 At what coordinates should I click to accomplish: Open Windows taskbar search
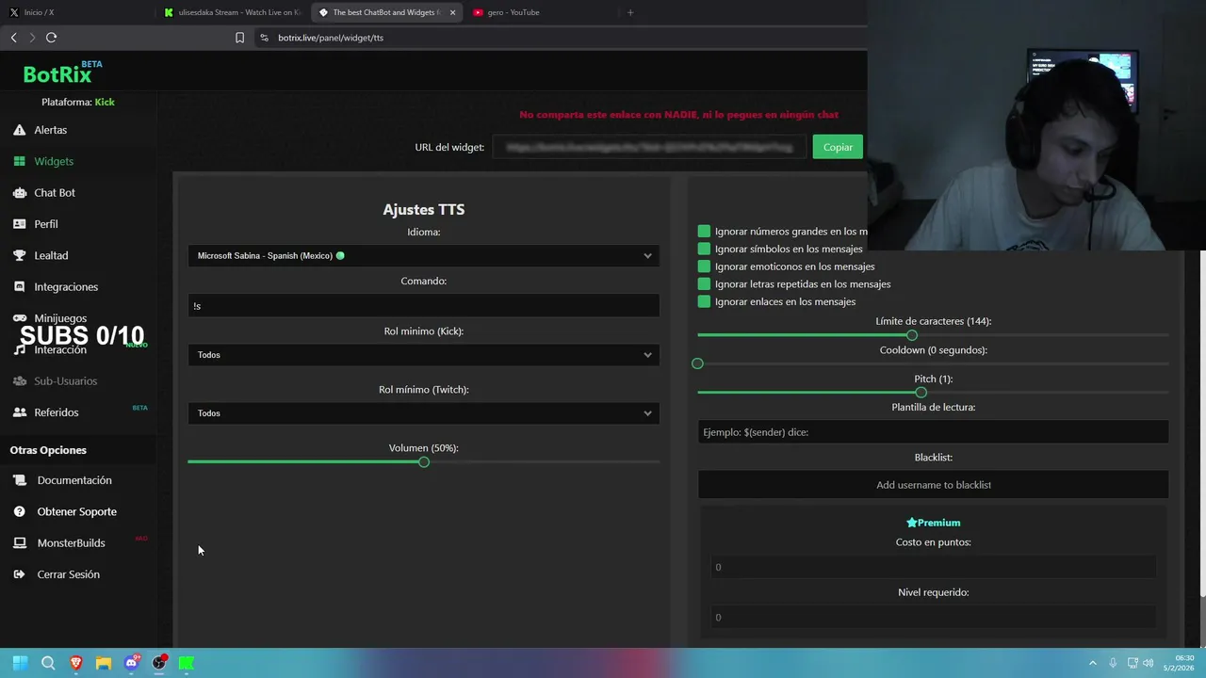point(48,663)
